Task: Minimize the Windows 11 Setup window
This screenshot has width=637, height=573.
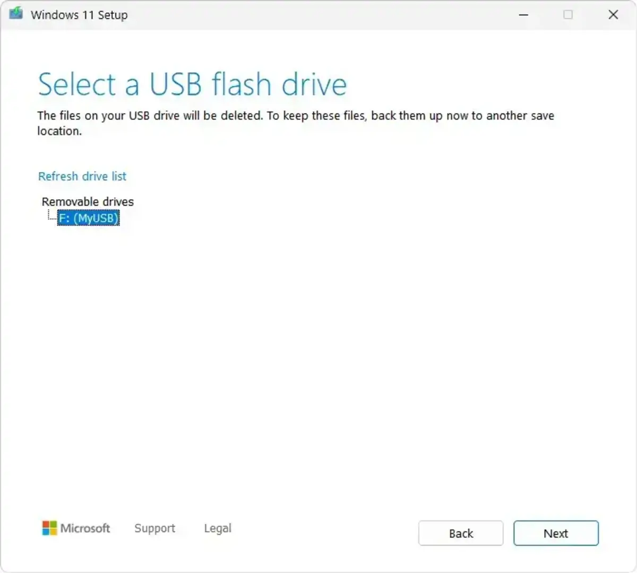Action: point(523,14)
